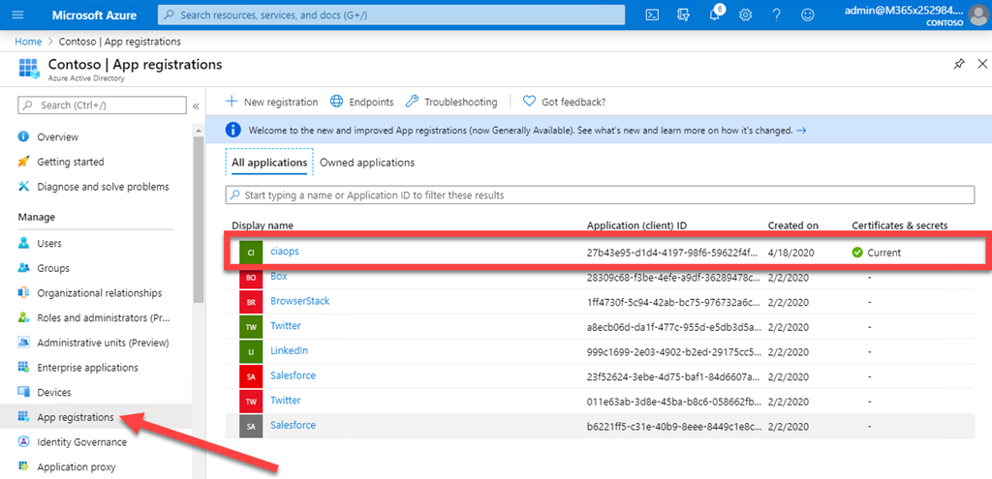The image size is (992, 479).
Task: Open the feedback smiley icon
Action: point(807,15)
